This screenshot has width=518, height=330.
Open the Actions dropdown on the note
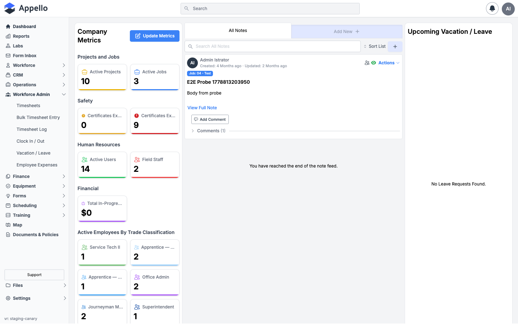pos(389,63)
